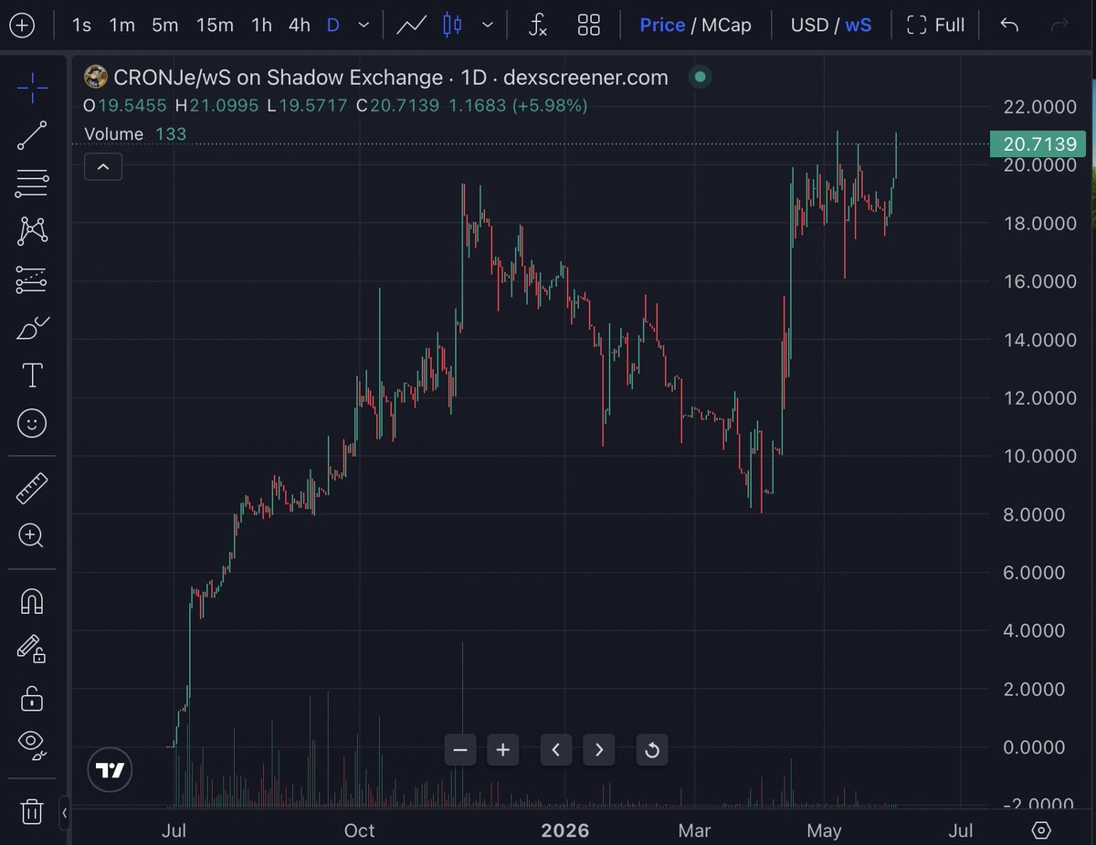Viewport: 1096px width, 845px height.
Task: Switch to line chart type
Action: [x=411, y=26]
